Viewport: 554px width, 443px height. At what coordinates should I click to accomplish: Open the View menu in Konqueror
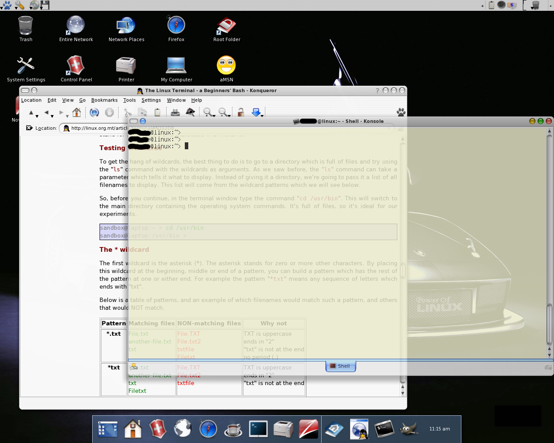click(x=68, y=100)
